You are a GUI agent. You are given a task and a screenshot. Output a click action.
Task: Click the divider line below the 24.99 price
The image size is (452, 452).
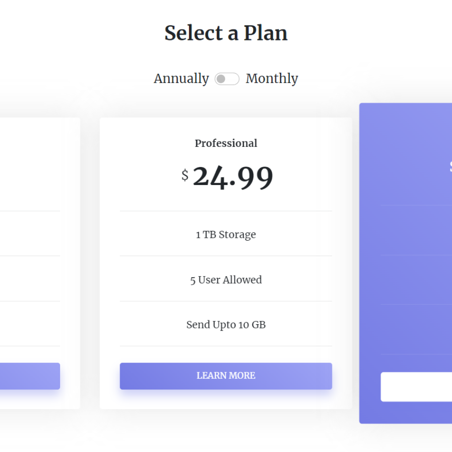coord(226,211)
